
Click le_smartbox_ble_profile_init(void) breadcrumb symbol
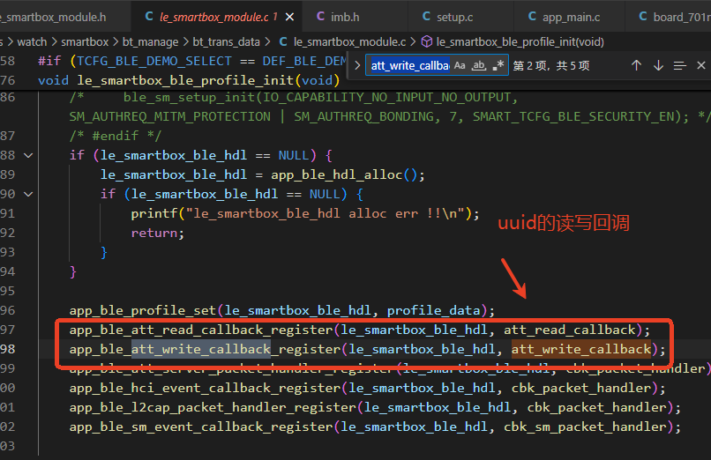520,42
